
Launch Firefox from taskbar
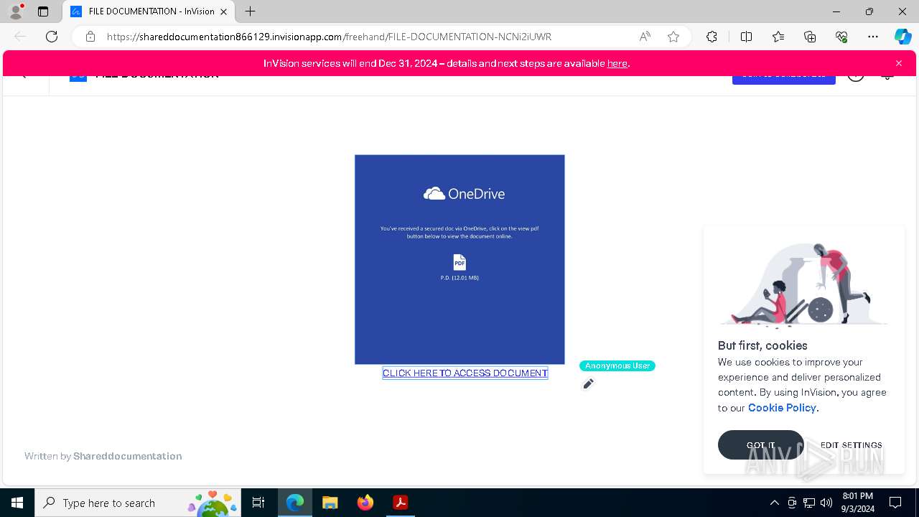pos(365,503)
